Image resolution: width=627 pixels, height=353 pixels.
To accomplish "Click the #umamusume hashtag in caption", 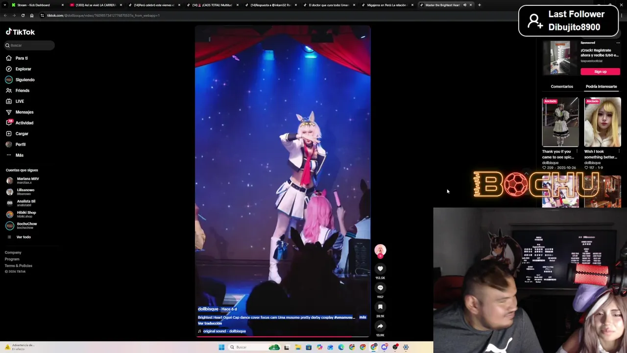I will 344,317.
